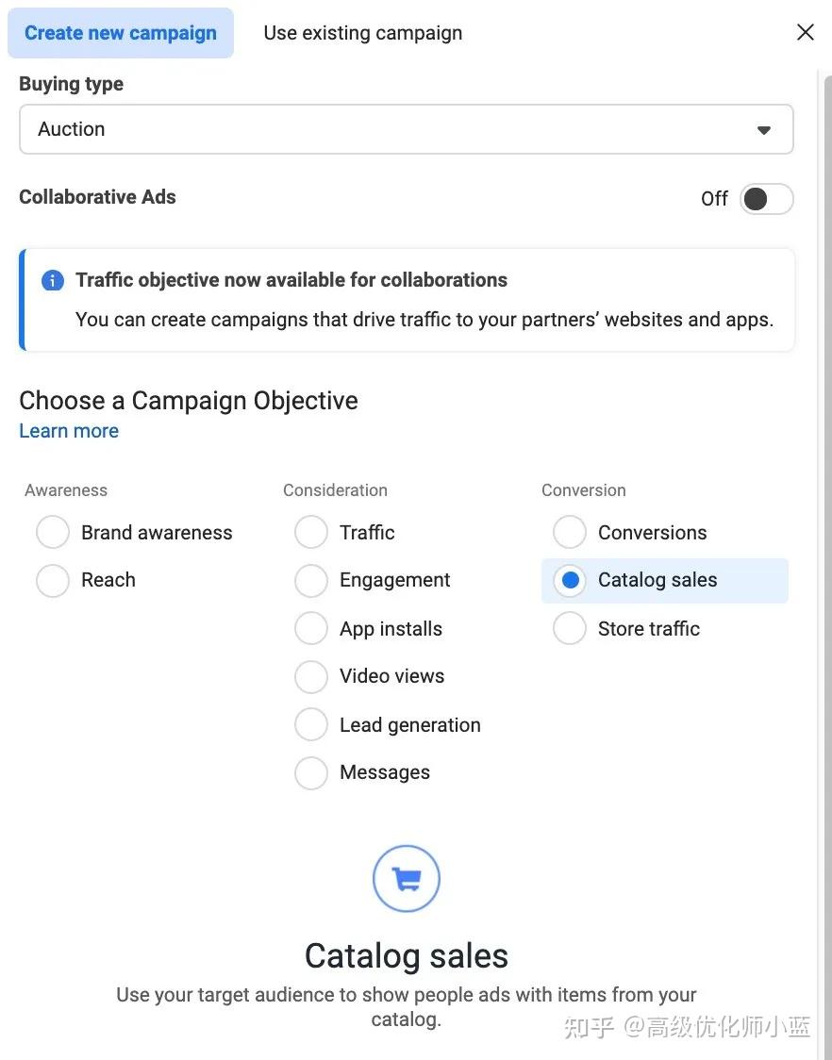This screenshot has width=832, height=1060.
Task: Click the selected Catalog sales radio button
Action: [x=570, y=580]
